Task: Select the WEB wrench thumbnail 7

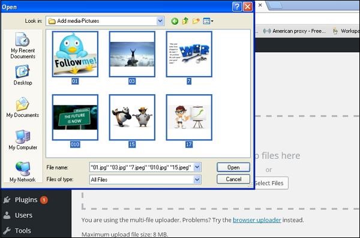Action: click(x=189, y=54)
